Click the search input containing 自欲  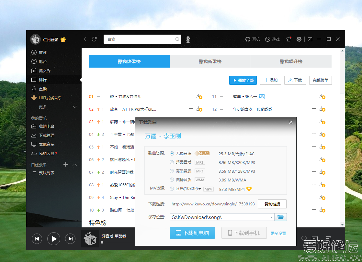coord(142,39)
